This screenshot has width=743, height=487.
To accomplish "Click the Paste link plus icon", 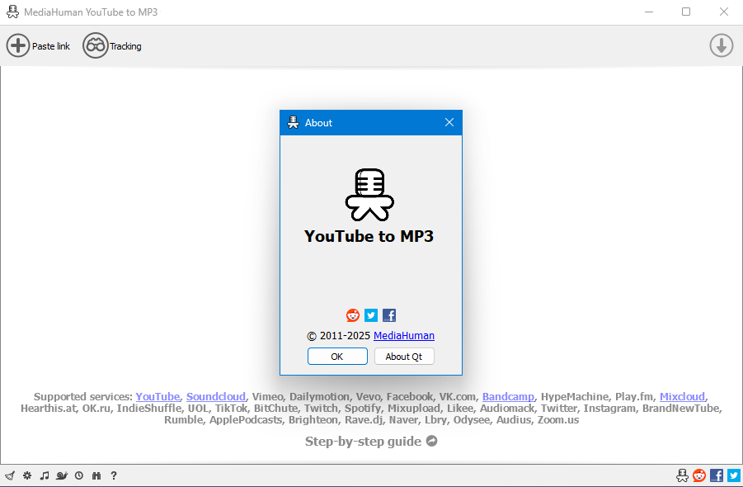I will [x=18, y=46].
